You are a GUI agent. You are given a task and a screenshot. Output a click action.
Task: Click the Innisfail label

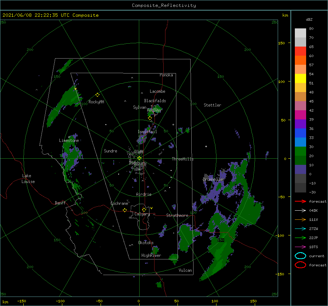pos(147,132)
